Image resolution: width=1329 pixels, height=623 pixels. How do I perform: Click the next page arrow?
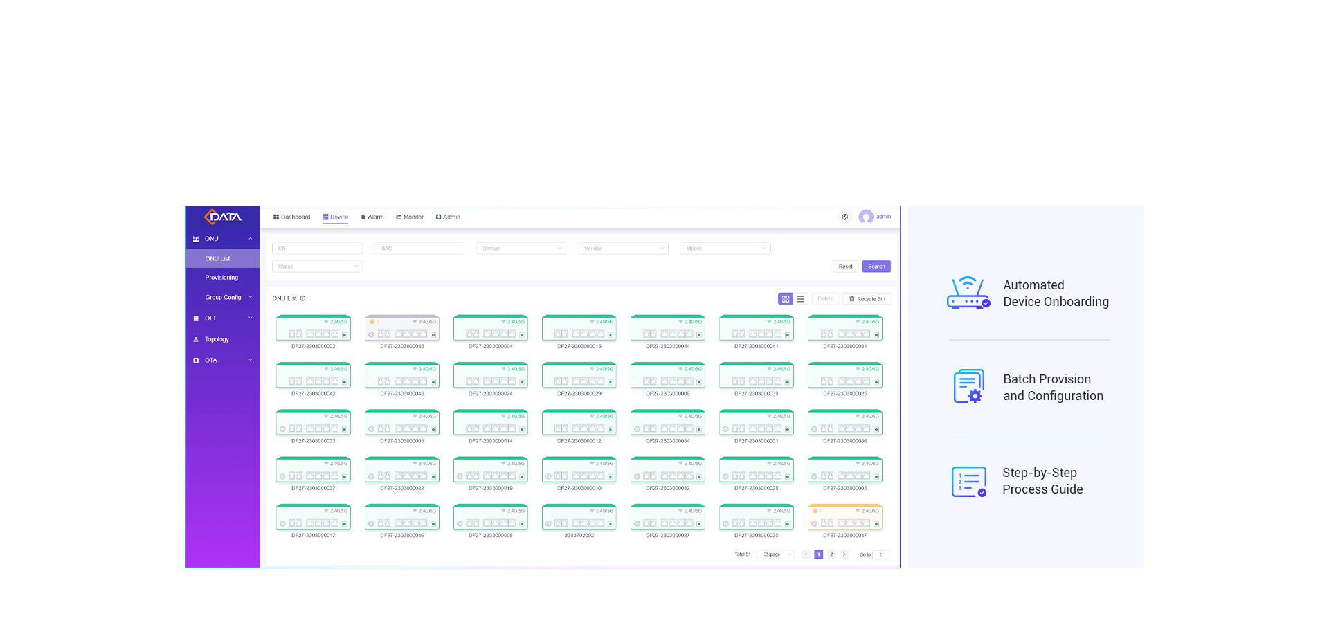click(844, 554)
